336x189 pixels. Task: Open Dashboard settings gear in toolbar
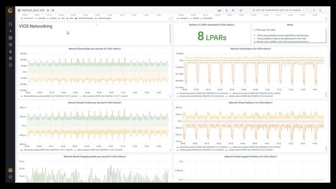(x=233, y=10)
